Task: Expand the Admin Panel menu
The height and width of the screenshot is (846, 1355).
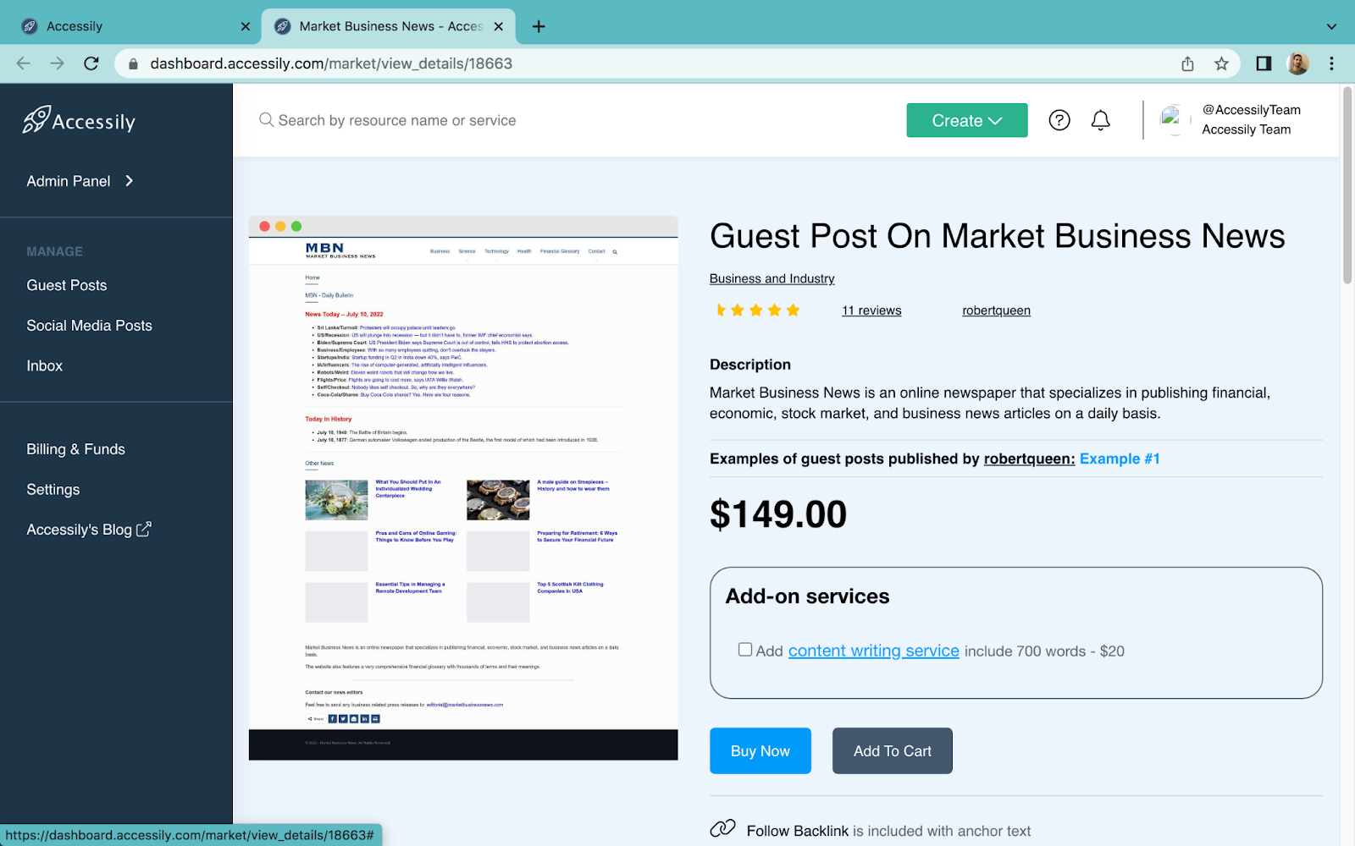Action: pos(80,181)
